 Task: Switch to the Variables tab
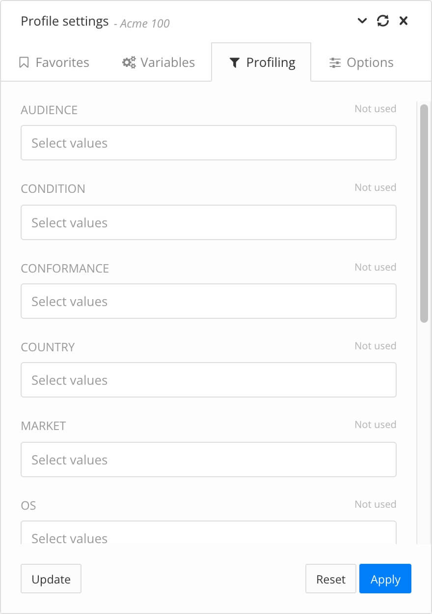[x=158, y=62]
